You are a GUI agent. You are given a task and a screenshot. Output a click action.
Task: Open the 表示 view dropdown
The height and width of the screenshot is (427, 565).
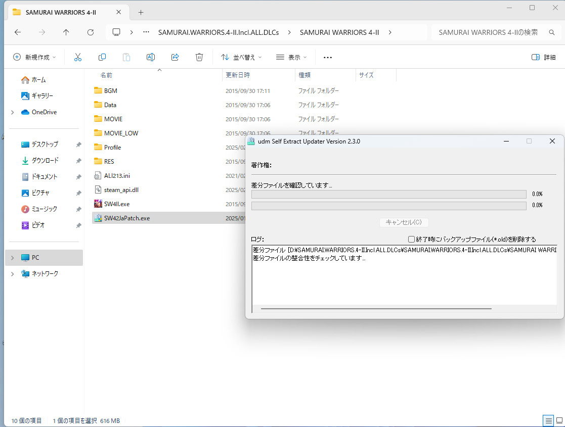click(x=291, y=57)
